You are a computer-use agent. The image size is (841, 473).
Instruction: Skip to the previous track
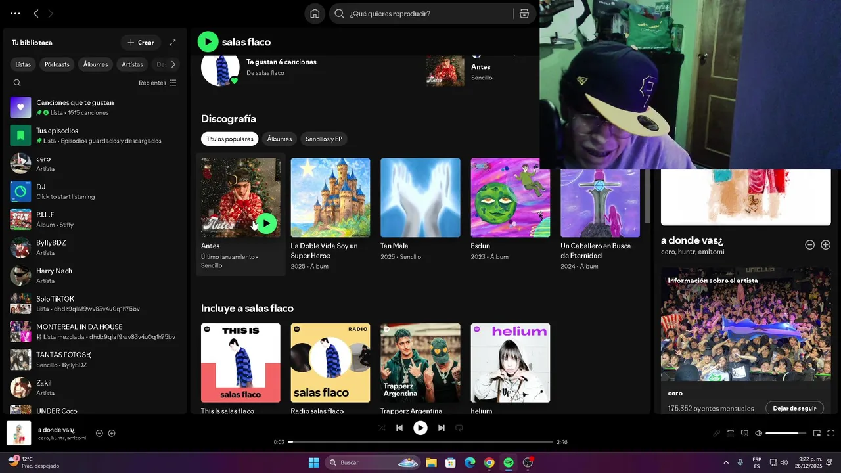399,428
